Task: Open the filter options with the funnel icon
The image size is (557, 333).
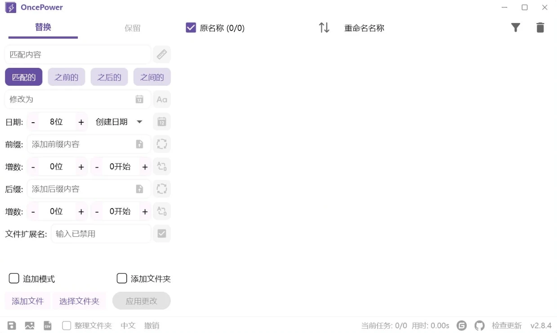Action: [x=515, y=27]
